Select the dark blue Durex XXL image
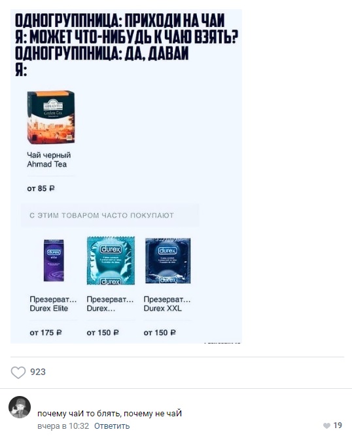 point(167,260)
